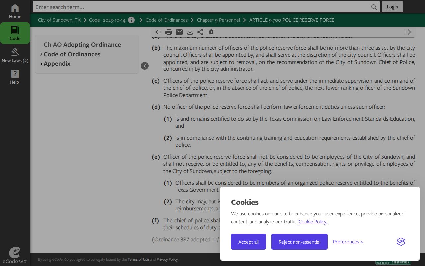Set an alert with the bell icon
Viewport: 425px width, 266px height.
211,32
